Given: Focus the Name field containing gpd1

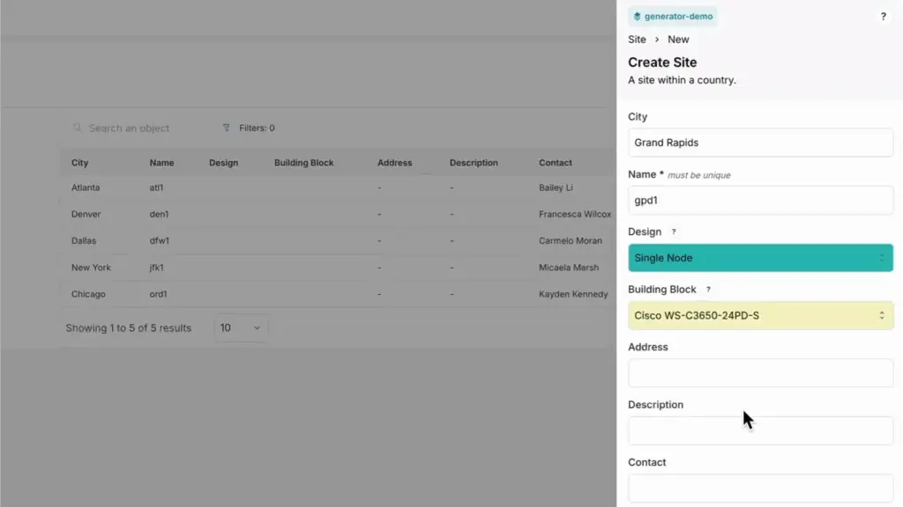Looking at the screenshot, I should (x=761, y=200).
